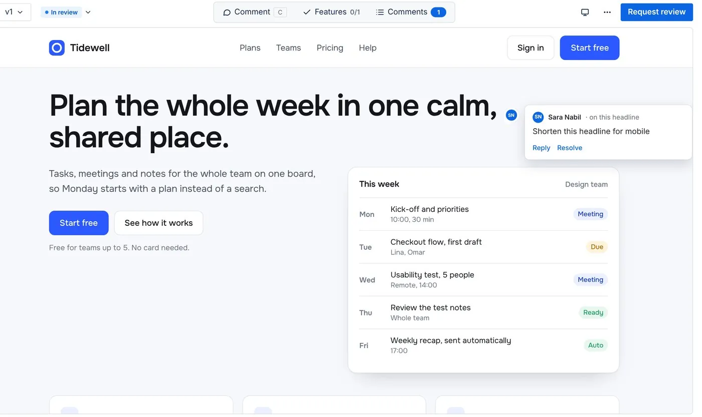
Task: Select the 'Kick-off and priorities' row
Action: 483,214
